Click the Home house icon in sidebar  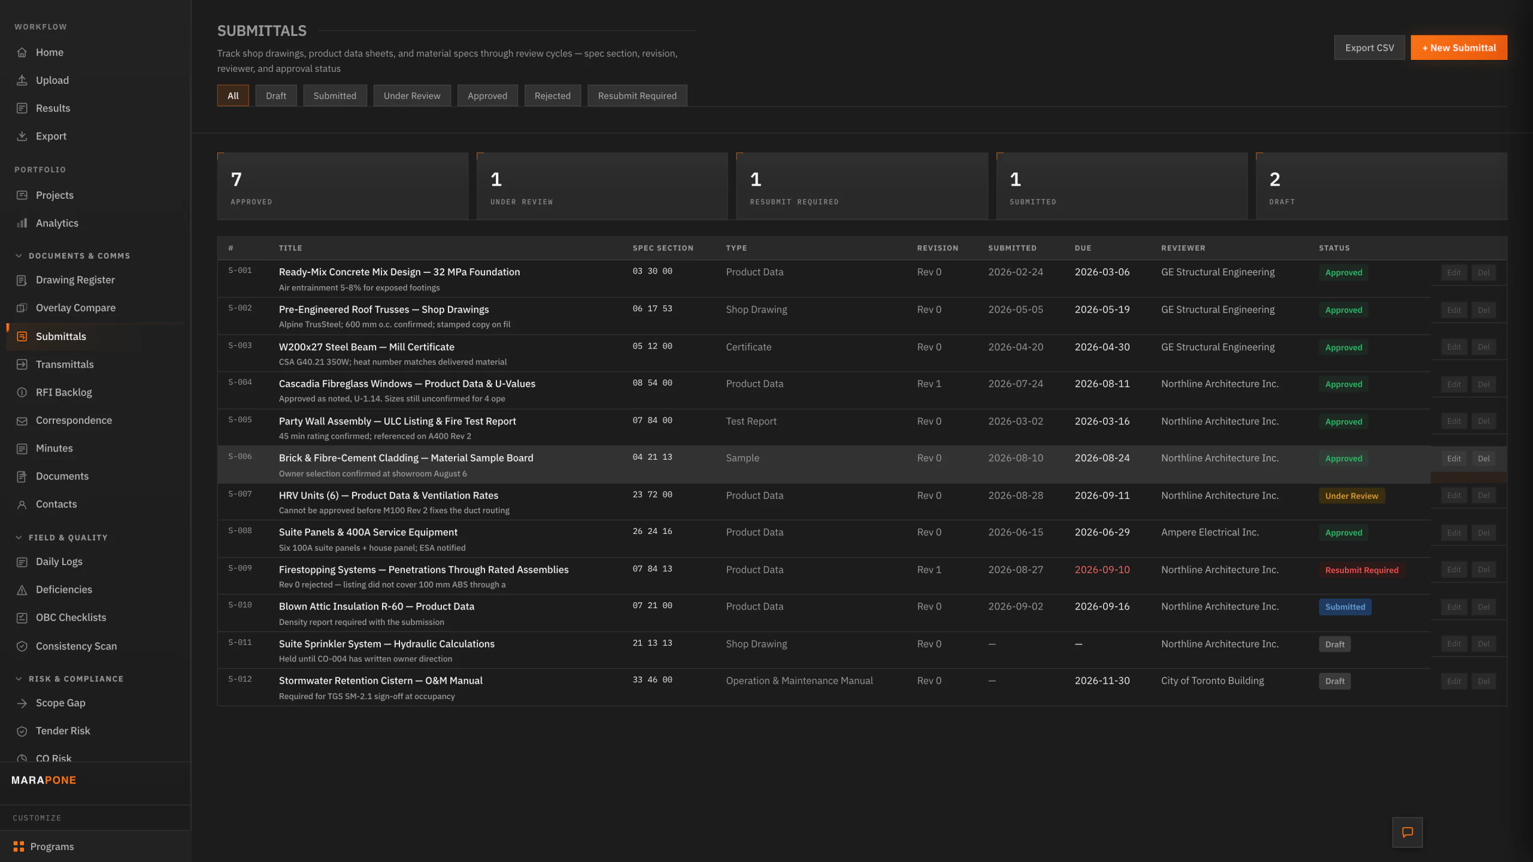[22, 53]
